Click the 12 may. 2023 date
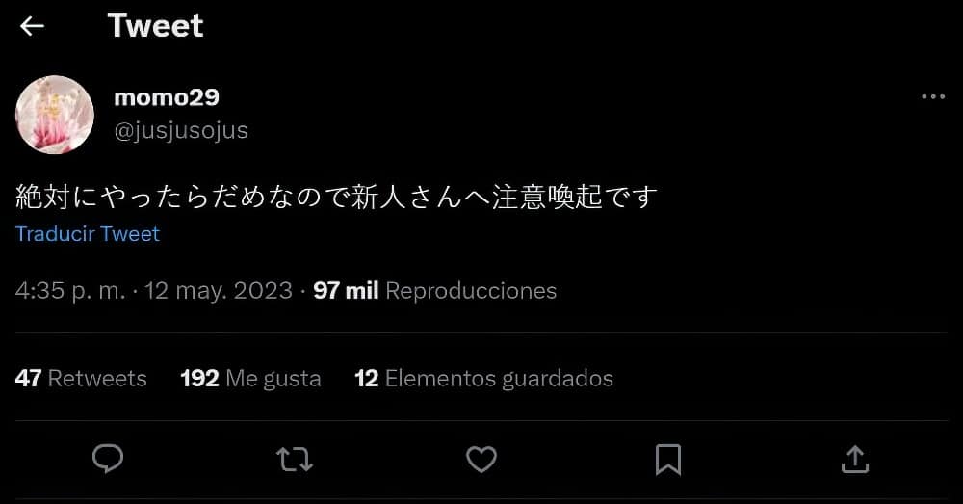Screen dimensions: 963x504 pyautogui.click(x=218, y=290)
